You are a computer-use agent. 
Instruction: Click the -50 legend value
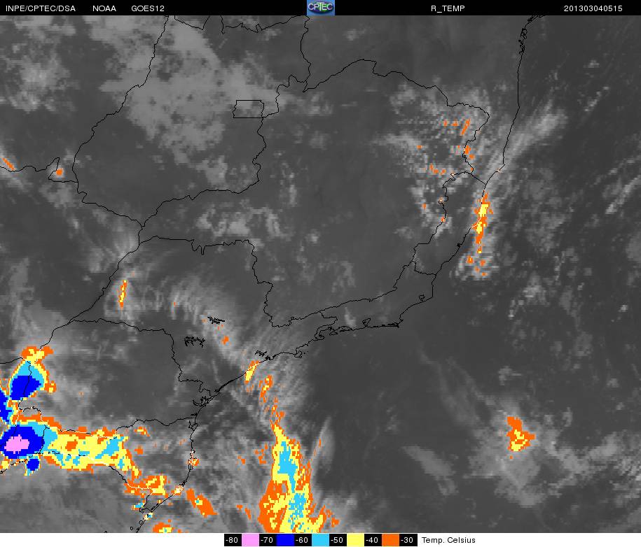click(x=338, y=540)
